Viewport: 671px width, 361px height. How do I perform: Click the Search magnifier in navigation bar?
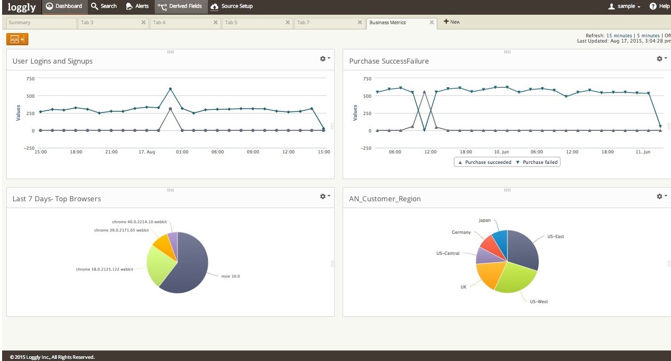(x=95, y=6)
